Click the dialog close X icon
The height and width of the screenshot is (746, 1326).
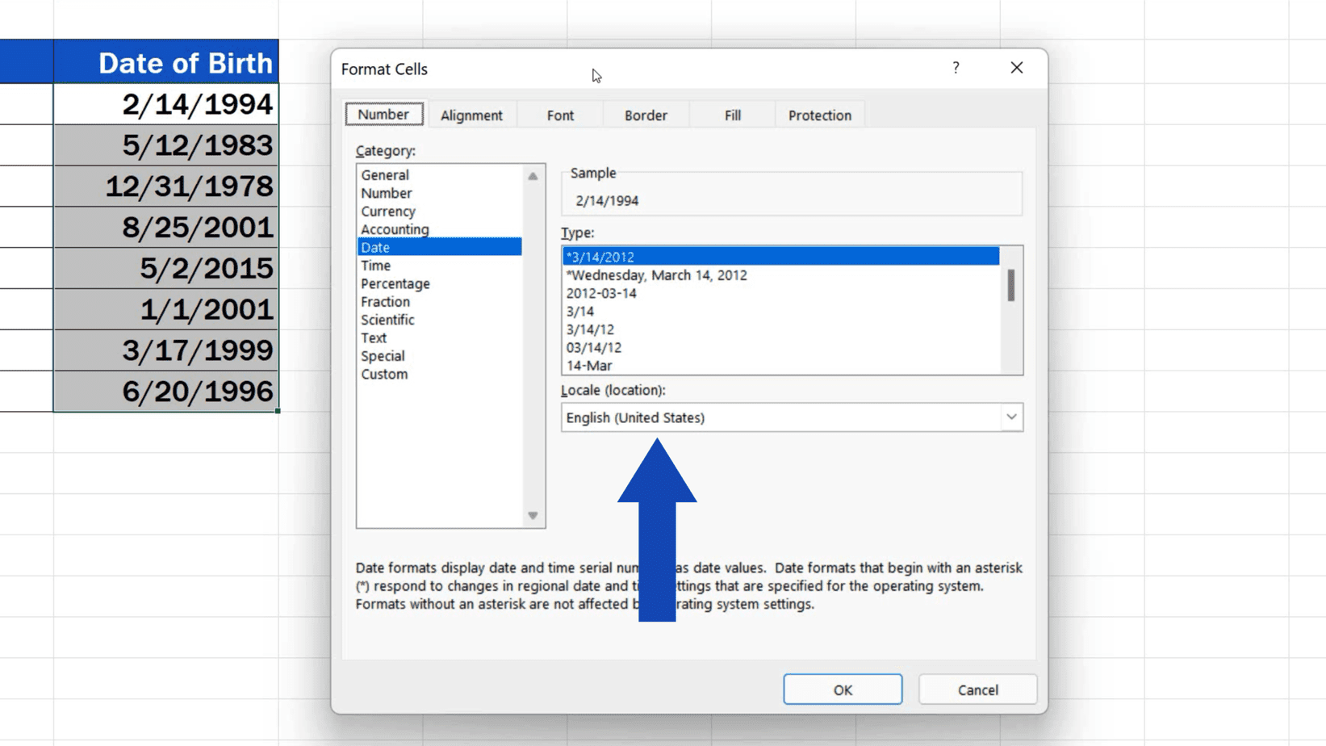[1016, 68]
